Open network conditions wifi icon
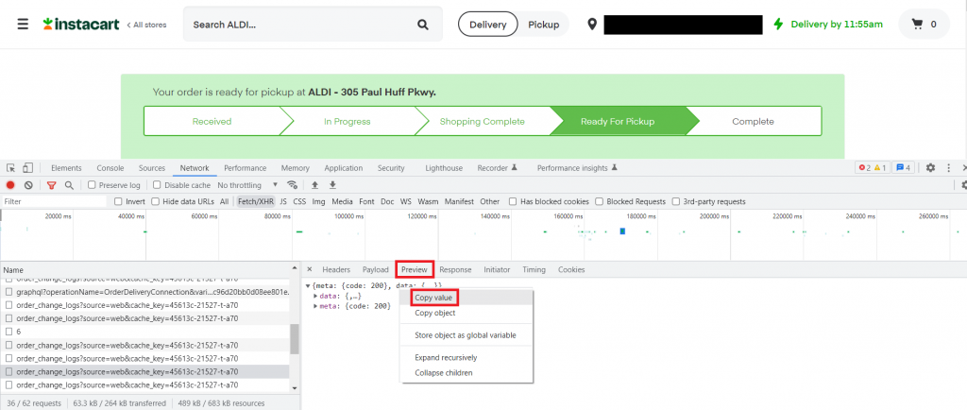 [293, 185]
